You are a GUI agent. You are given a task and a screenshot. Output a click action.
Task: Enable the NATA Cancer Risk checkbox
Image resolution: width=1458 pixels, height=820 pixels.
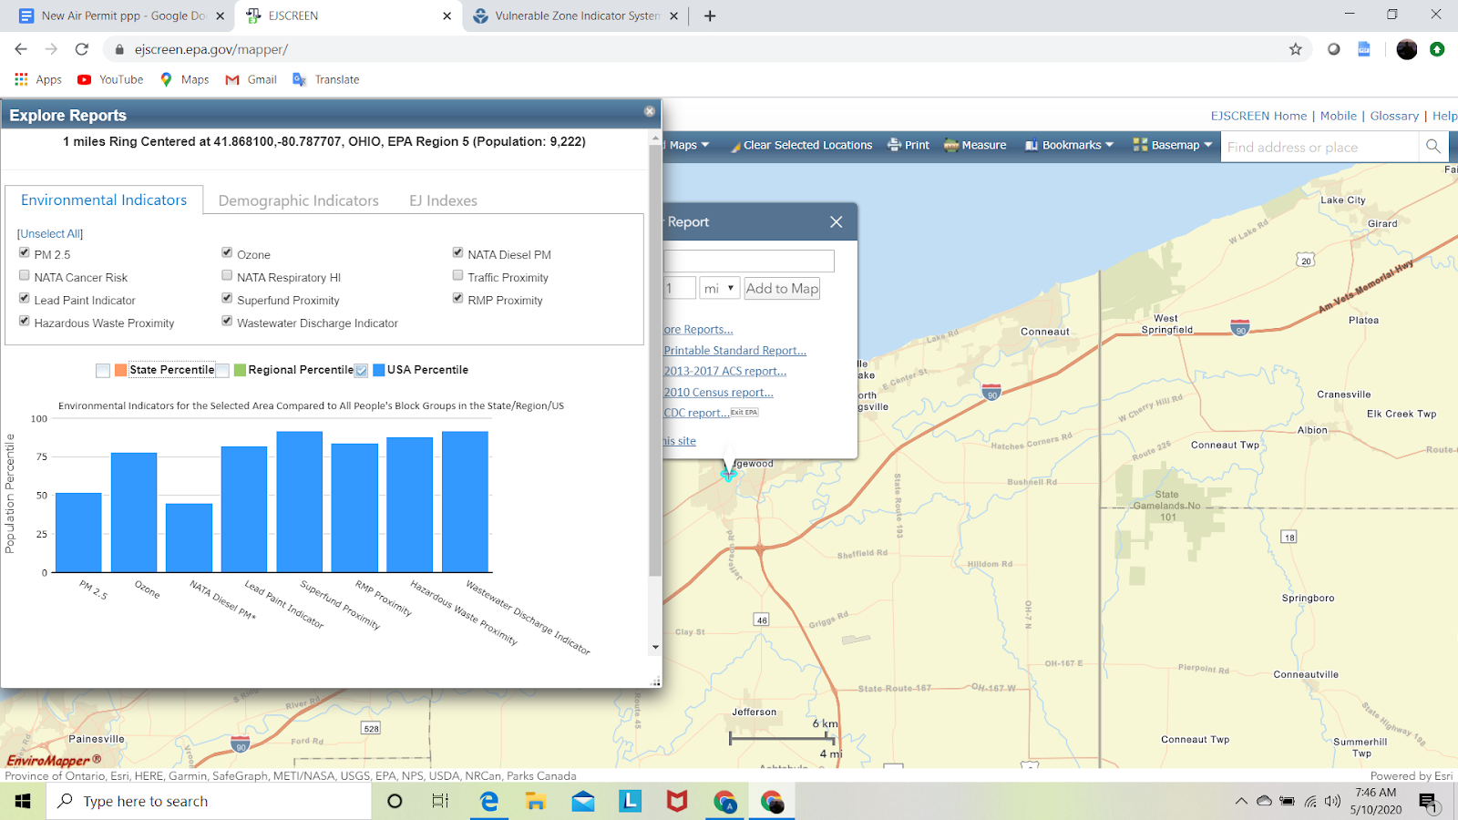[x=25, y=275]
